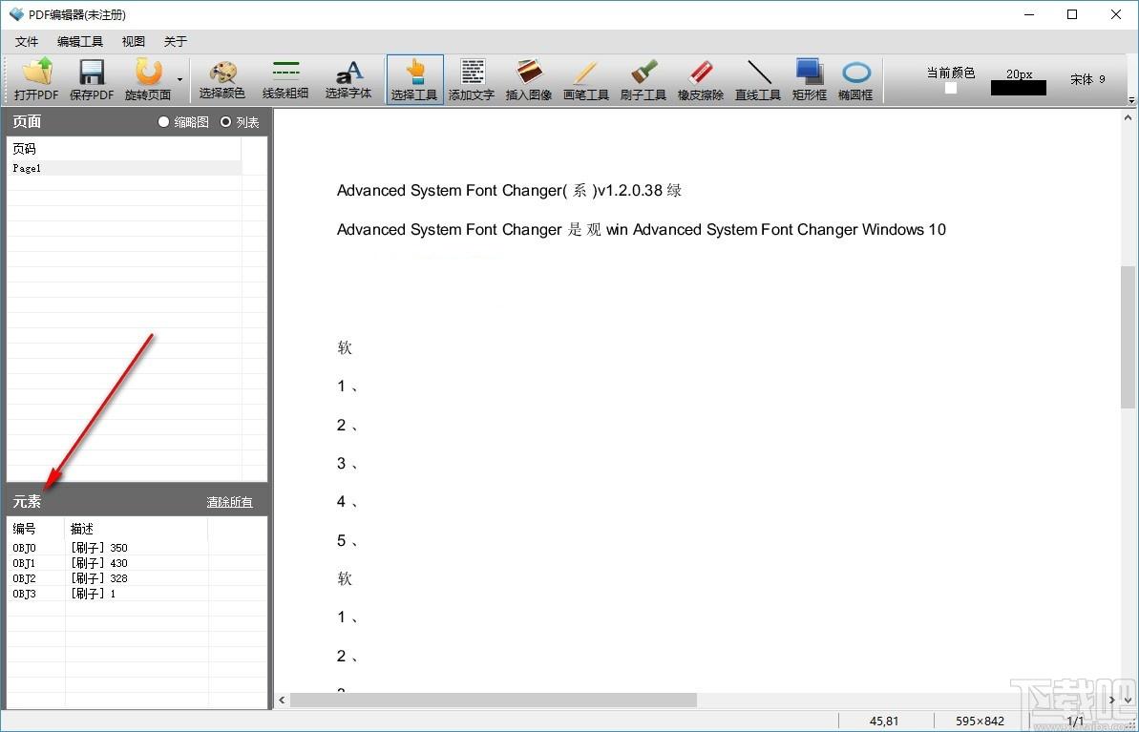Open the 文件 menu

(27, 41)
